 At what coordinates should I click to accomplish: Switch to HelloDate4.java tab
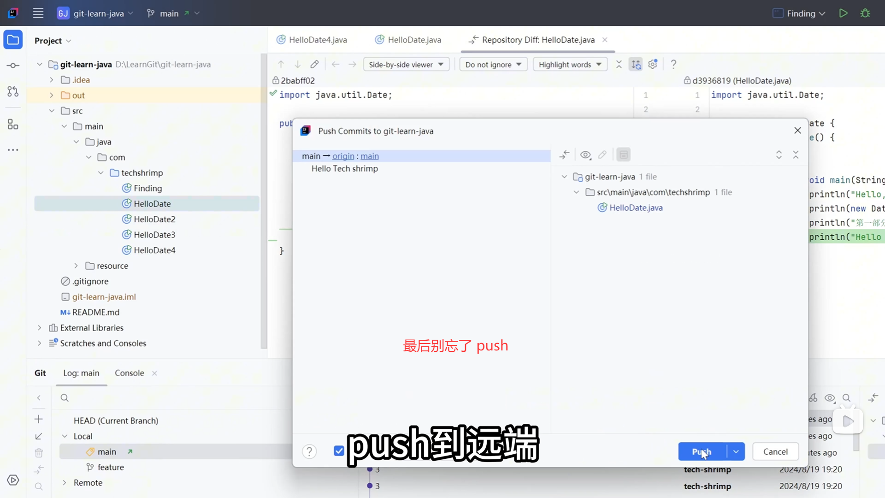[x=312, y=40]
